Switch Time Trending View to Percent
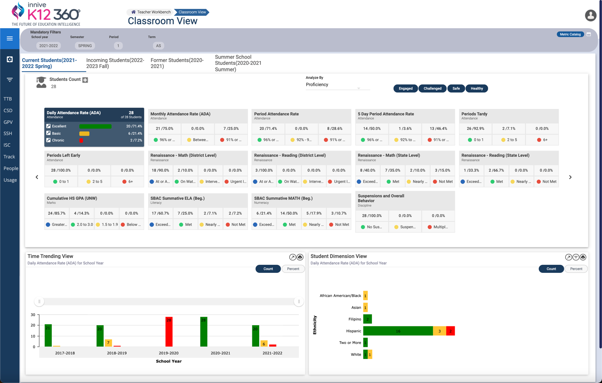602x383 pixels. (293, 269)
